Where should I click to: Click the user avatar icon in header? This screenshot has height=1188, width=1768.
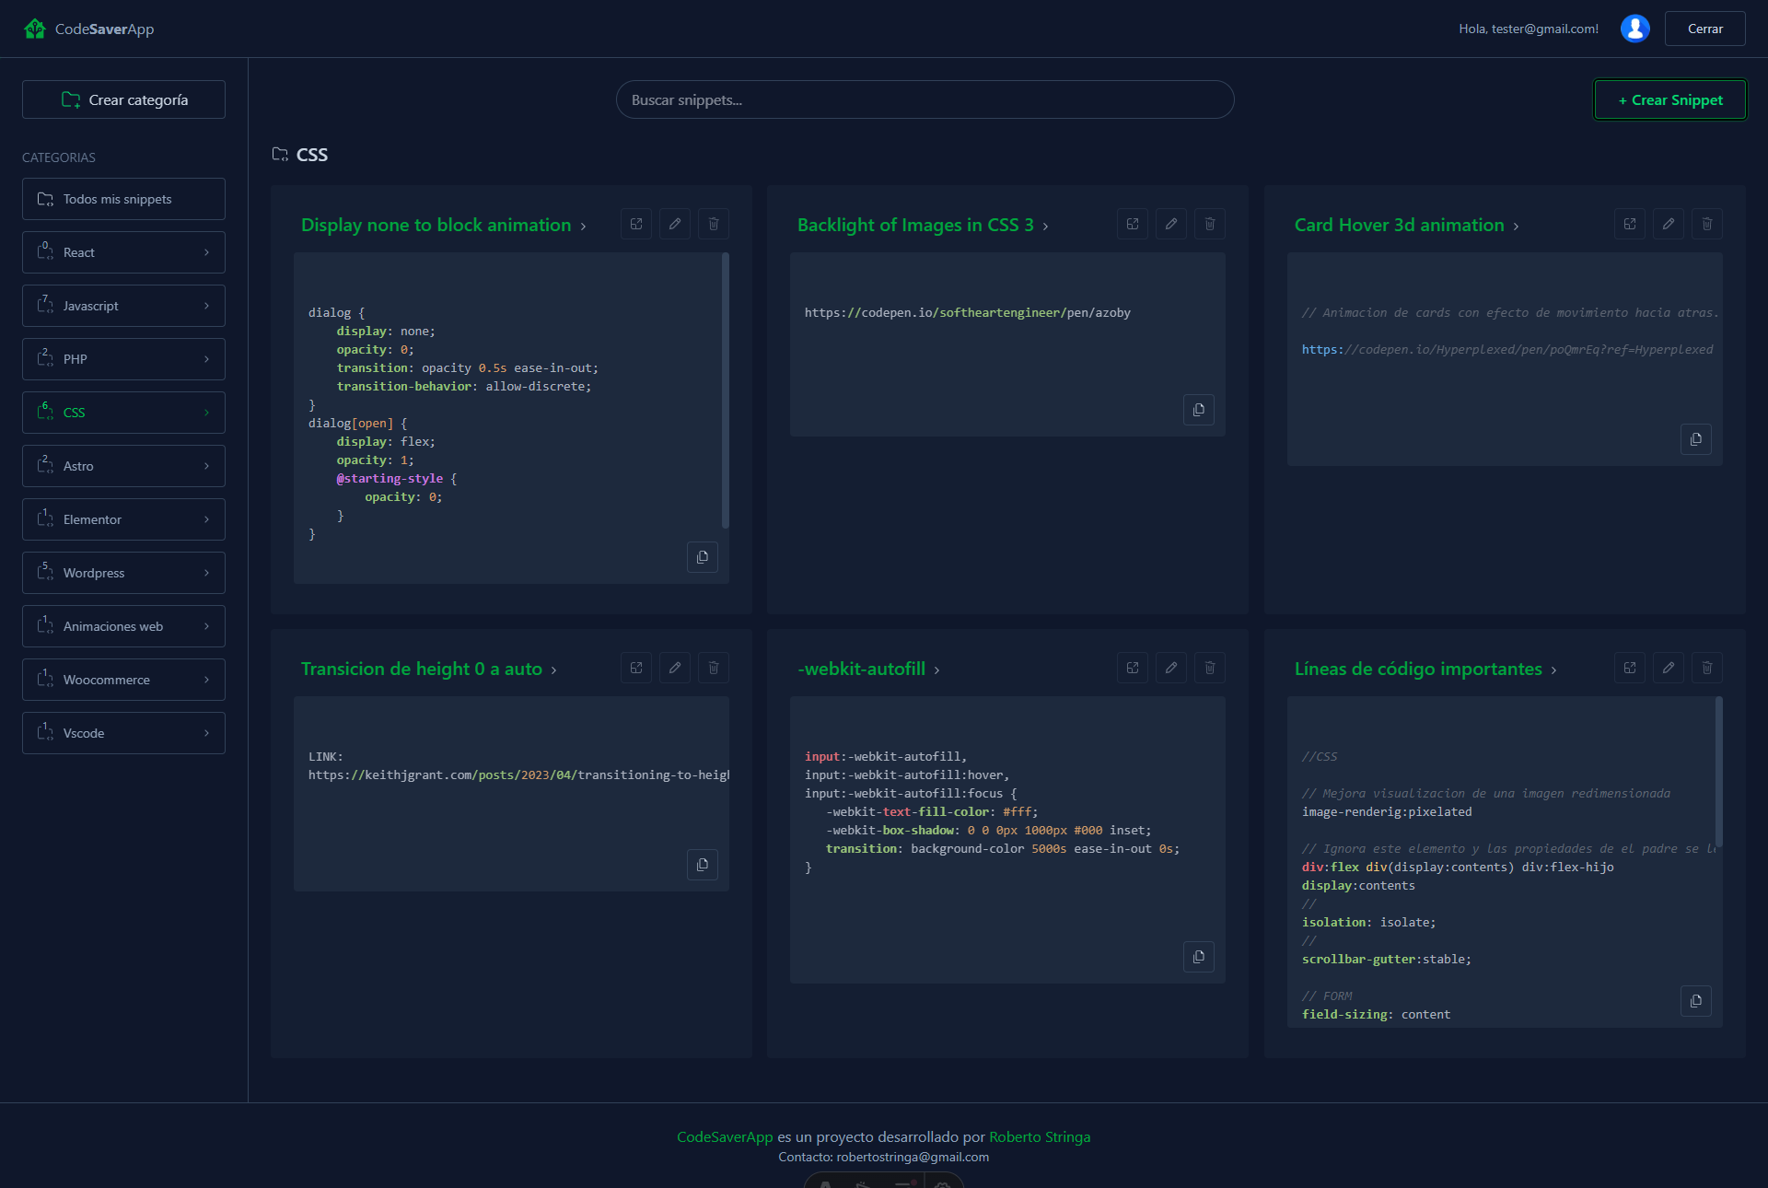pyautogui.click(x=1635, y=29)
